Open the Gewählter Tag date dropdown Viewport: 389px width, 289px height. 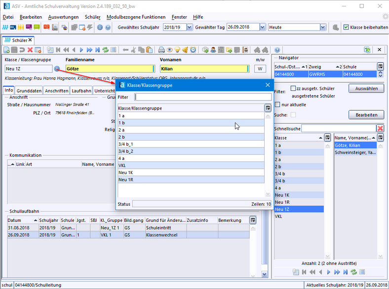coord(263,27)
